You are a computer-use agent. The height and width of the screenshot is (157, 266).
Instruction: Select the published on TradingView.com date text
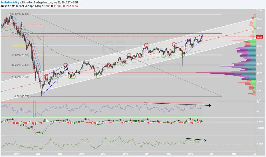point(49,3)
